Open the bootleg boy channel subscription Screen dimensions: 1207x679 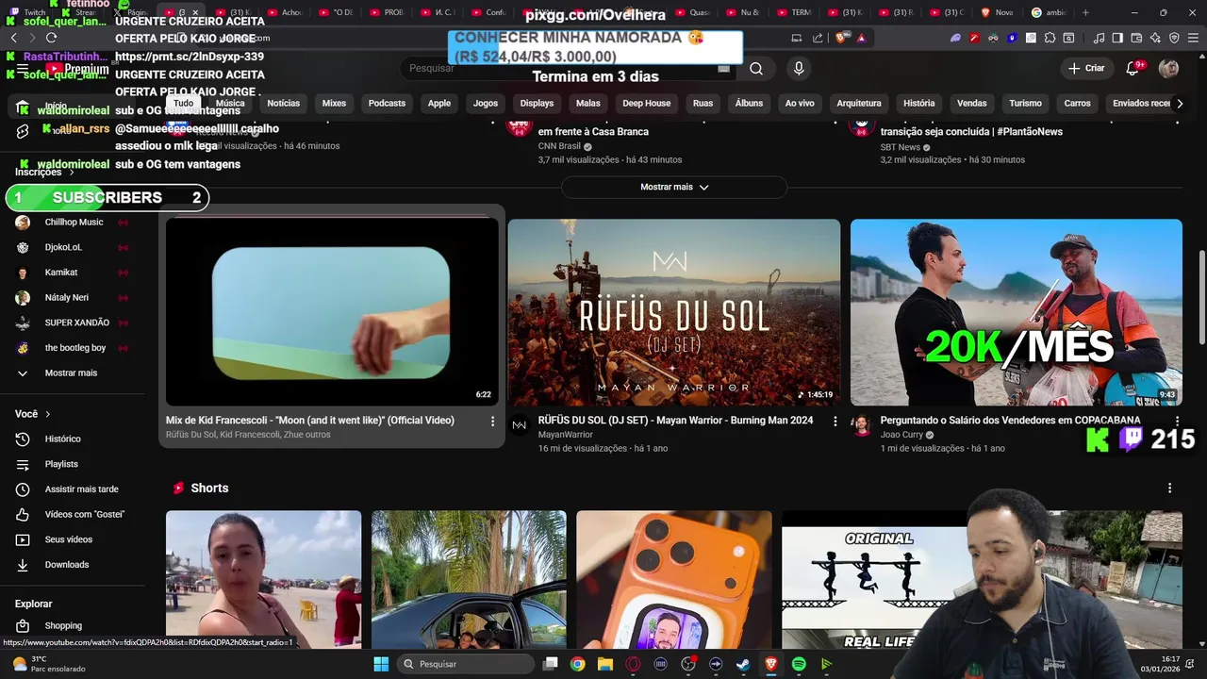(74, 348)
